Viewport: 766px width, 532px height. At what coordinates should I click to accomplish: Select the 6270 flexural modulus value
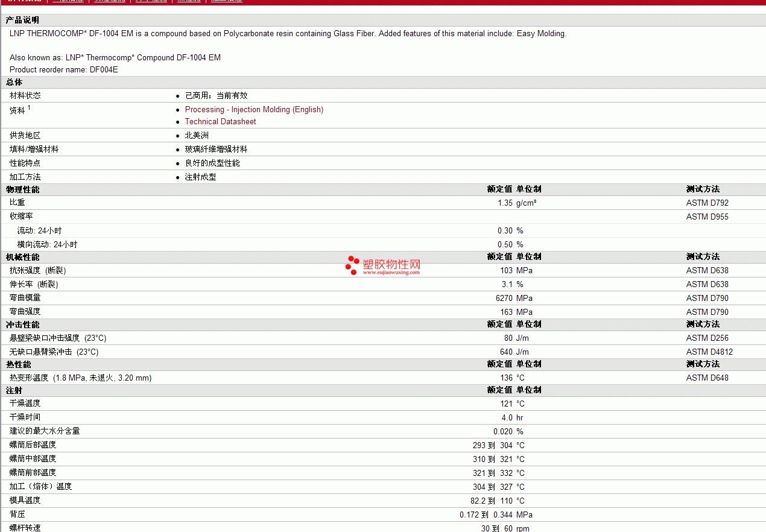pos(504,299)
